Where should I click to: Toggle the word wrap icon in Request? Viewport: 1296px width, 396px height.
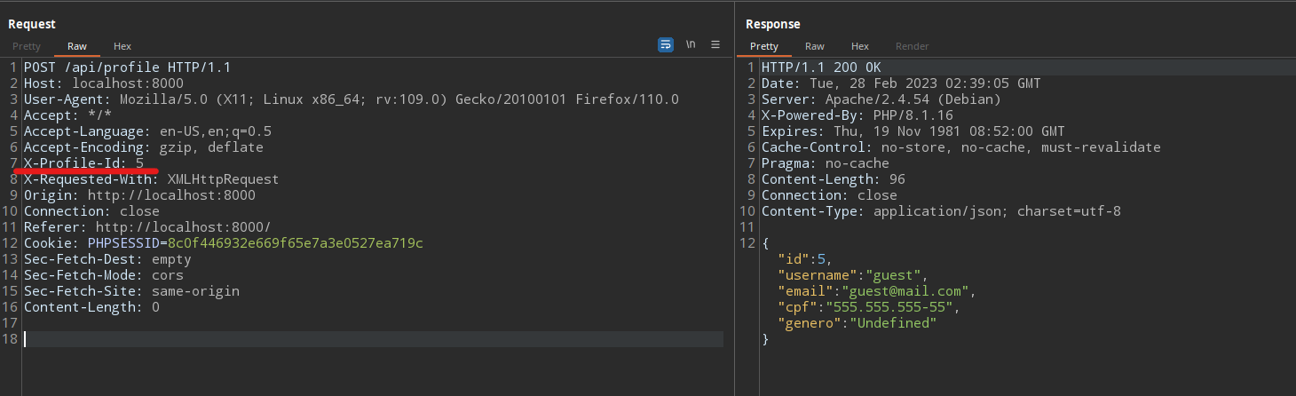pos(665,44)
